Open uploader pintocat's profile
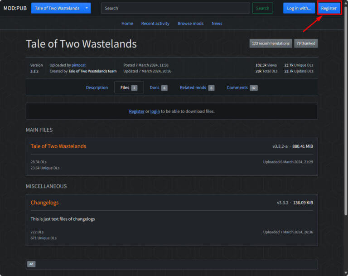348x276 pixels. click(x=78, y=65)
